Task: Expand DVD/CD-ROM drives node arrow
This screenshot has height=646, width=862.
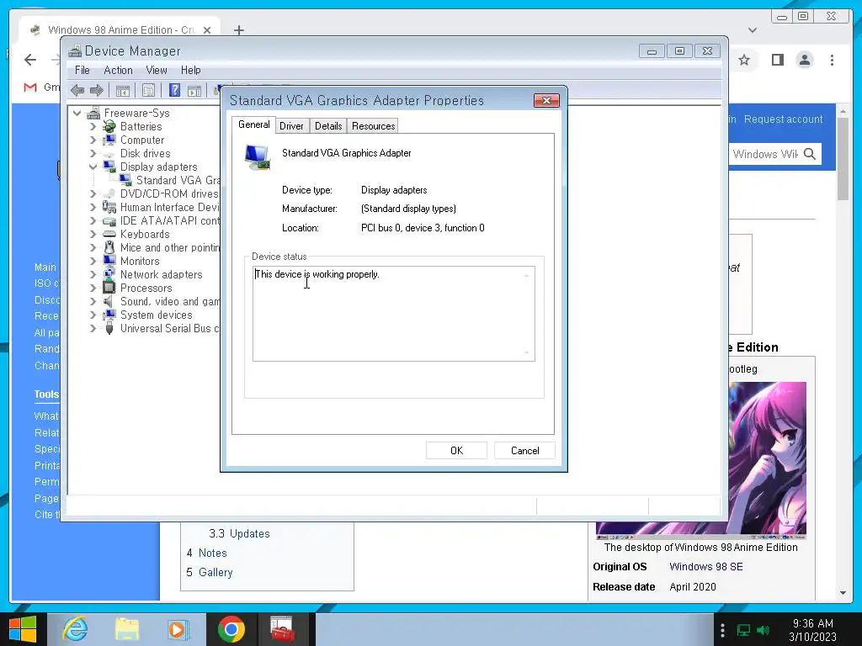Action: coord(93,194)
